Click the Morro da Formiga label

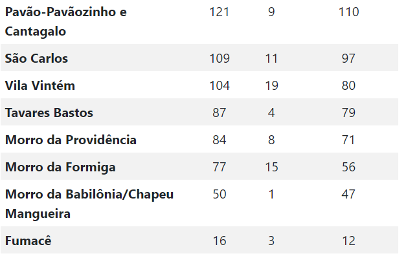click(x=60, y=167)
